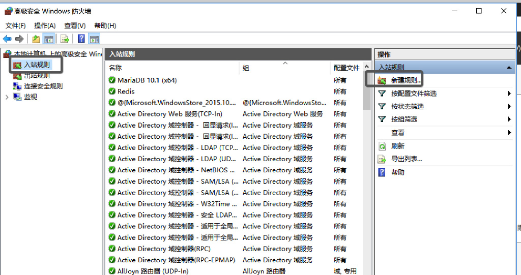The height and width of the screenshot is (275, 521).
Task: Click the Export list toolbar icon
Action: (x=65, y=39)
